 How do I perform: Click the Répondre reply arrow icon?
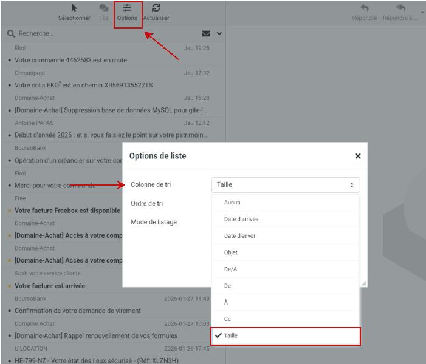[364, 8]
